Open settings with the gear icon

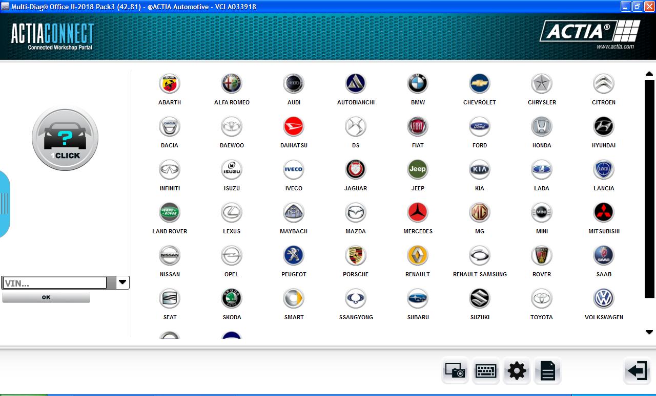tap(517, 370)
